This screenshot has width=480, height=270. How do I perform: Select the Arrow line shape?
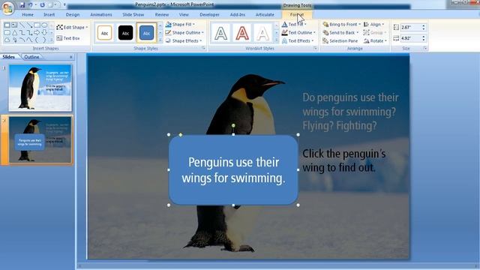29,25
